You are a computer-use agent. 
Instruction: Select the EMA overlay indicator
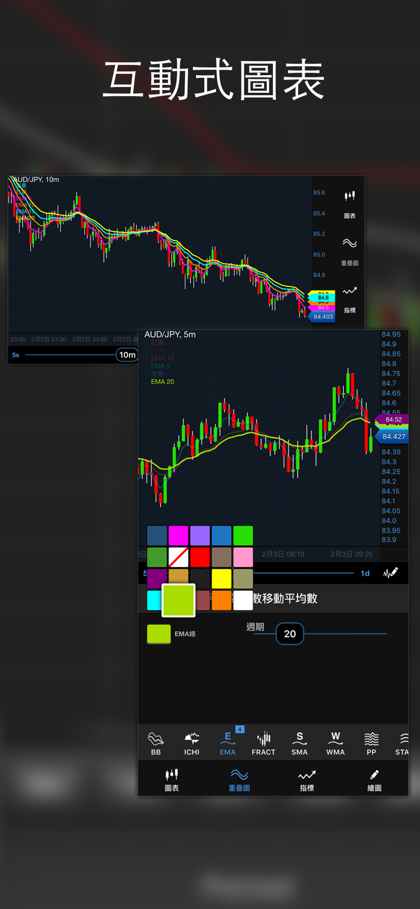pyautogui.click(x=228, y=743)
